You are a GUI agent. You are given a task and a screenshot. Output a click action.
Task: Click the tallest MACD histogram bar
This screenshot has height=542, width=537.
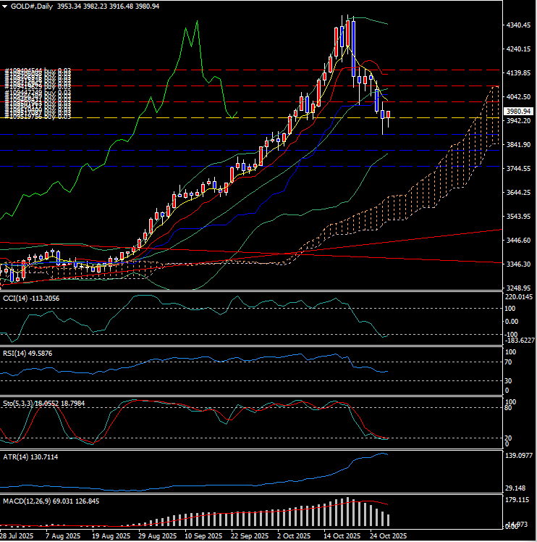click(348, 511)
